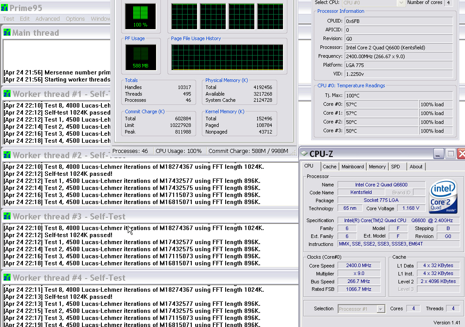Click the Main thread window icon
The height and width of the screenshot is (327, 465).
pos(7,32)
